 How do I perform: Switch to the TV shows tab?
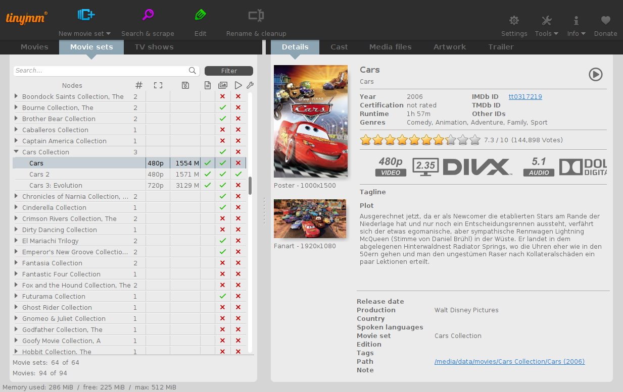click(154, 47)
